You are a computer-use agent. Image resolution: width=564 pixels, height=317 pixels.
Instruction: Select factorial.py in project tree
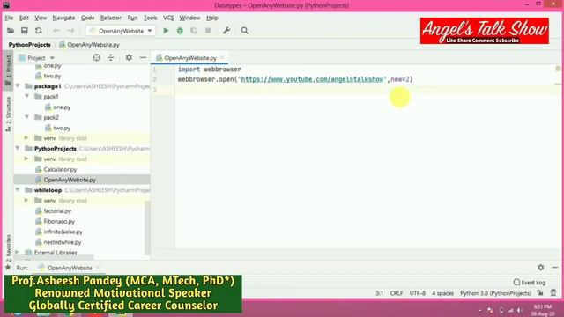point(57,211)
